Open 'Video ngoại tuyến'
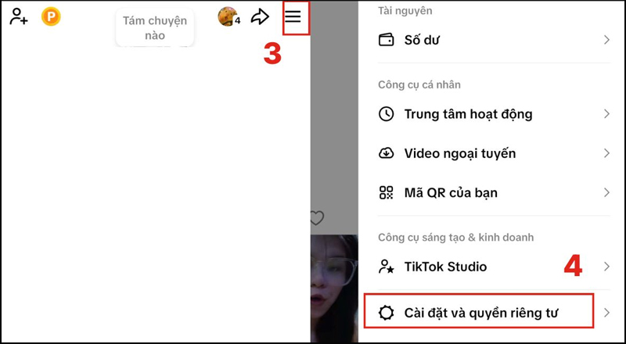Image resolution: width=626 pixels, height=344 pixels. [495, 153]
